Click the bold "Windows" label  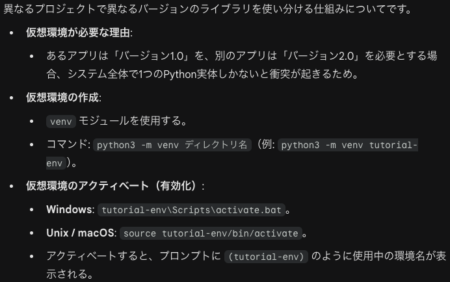pyautogui.click(x=70, y=210)
